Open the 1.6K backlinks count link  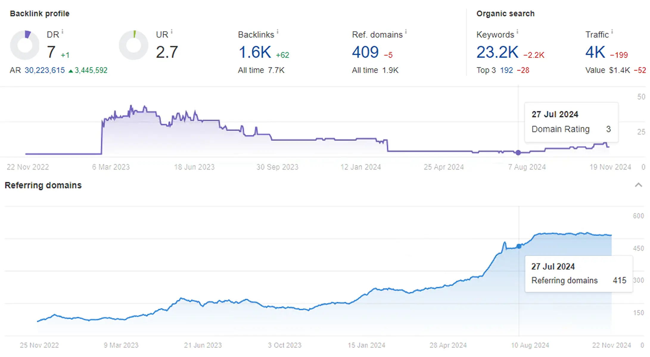pyautogui.click(x=255, y=52)
